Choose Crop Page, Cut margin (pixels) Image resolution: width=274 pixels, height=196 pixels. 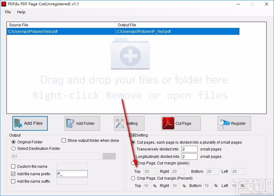(x=133, y=163)
